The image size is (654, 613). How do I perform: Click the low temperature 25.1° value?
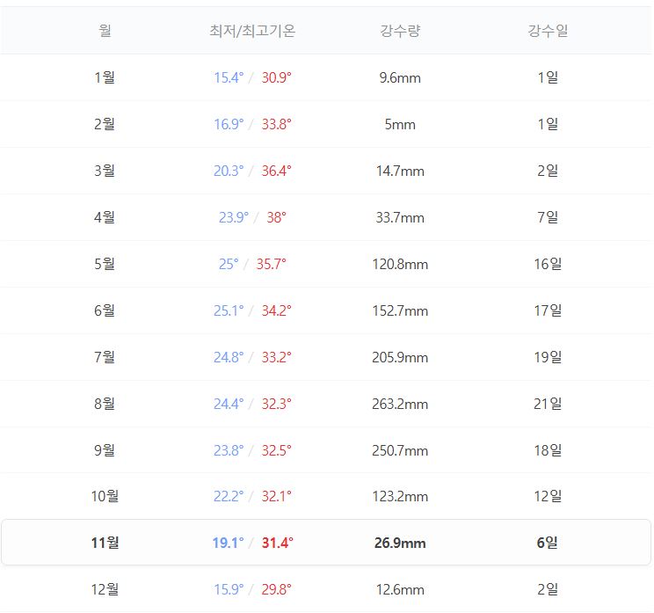[x=229, y=311]
